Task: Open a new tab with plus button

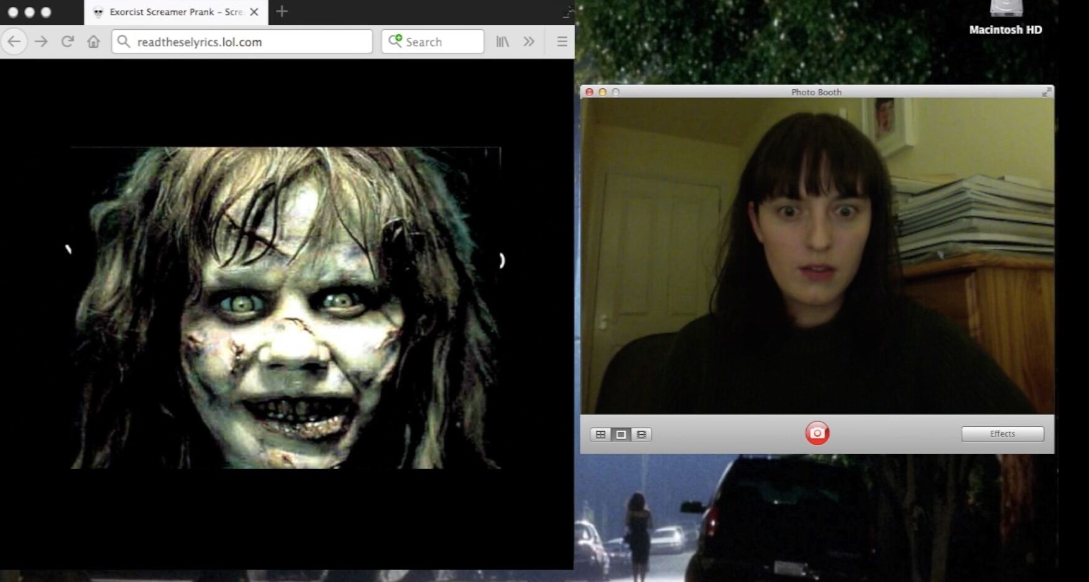Action: (x=282, y=11)
